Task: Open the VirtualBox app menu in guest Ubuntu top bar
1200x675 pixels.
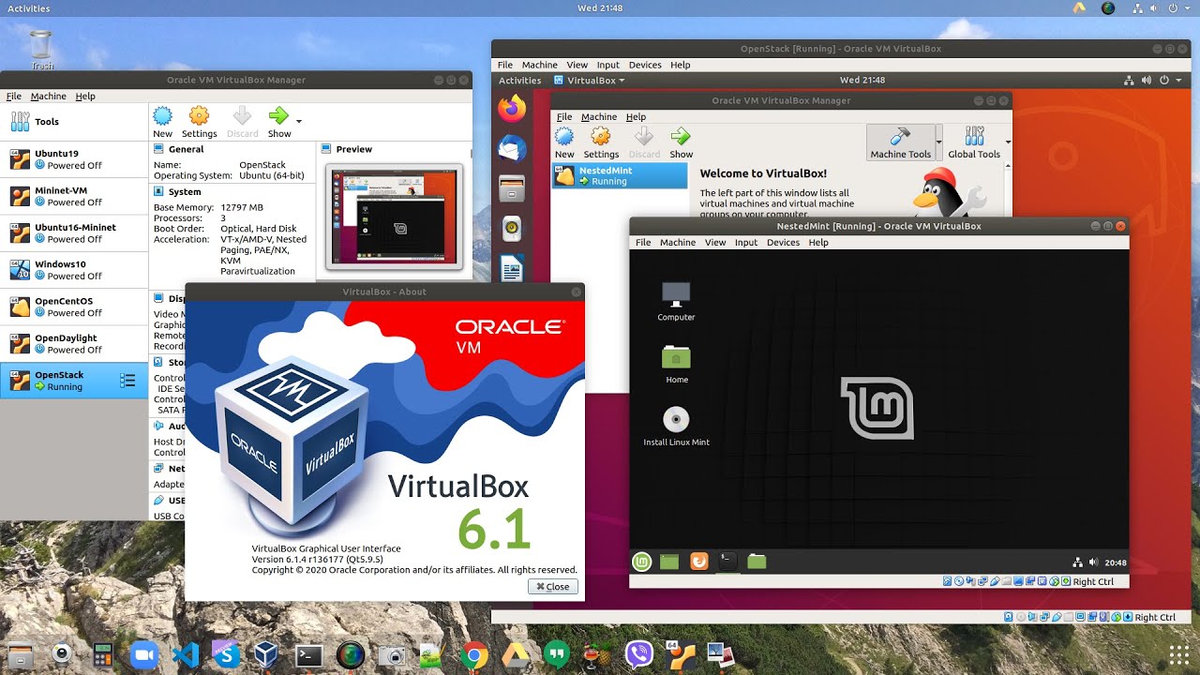Action: [590, 80]
